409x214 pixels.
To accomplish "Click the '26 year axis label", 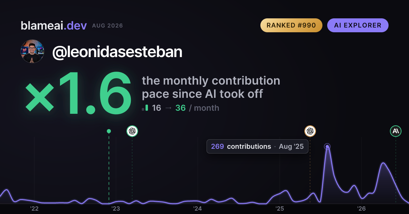I will pos(361,208).
